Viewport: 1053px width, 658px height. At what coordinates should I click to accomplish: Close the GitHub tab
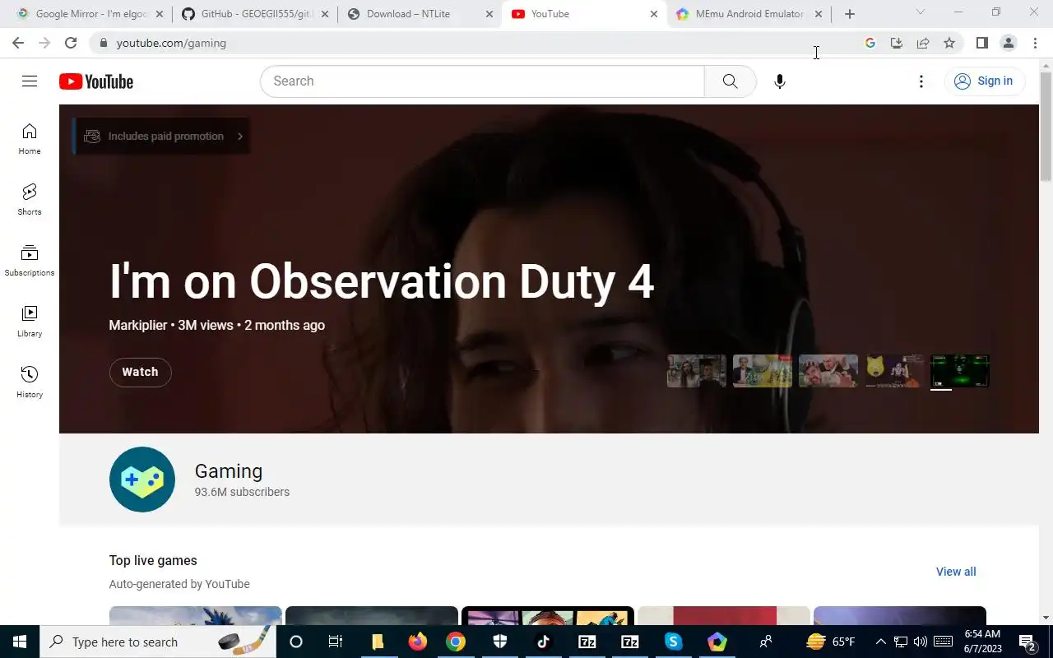tap(324, 14)
